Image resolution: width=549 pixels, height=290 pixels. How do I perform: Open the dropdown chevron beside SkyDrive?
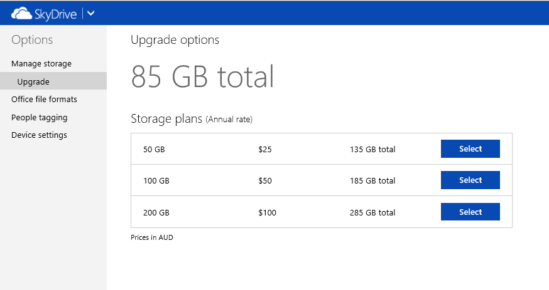(x=91, y=13)
